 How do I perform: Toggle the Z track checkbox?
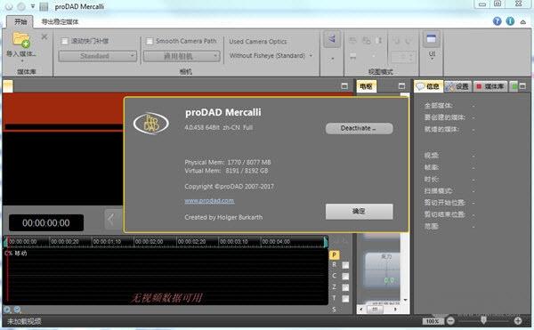tap(345, 287)
